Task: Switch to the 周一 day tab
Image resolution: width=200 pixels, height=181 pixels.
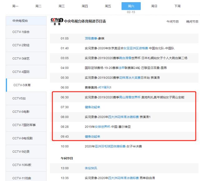Action: [x=15, y=6]
